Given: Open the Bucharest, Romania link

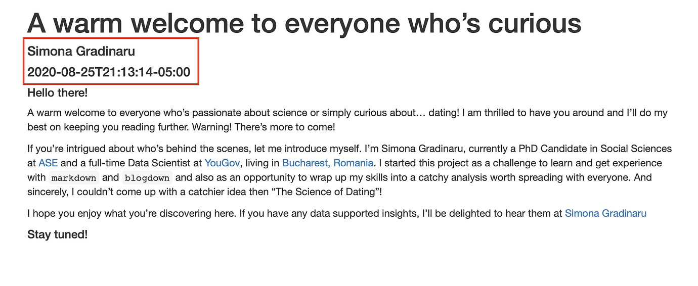Looking at the screenshot, I should 328,163.
